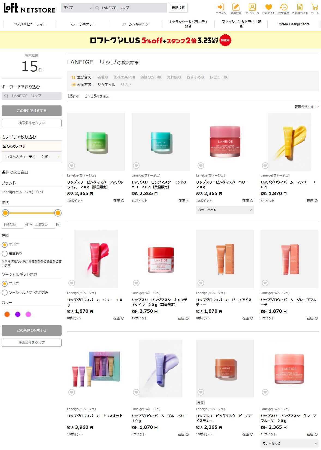The width and height of the screenshot is (321, 450).
Task: Select the orange color swatch
Action: click(x=7, y=314)
